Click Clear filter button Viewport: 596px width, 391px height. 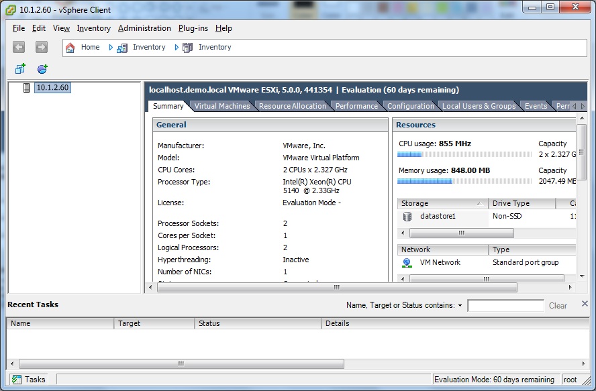coord(558,306)
